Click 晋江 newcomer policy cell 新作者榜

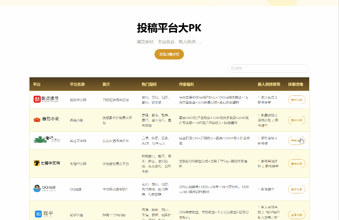[x=268, y=141]
